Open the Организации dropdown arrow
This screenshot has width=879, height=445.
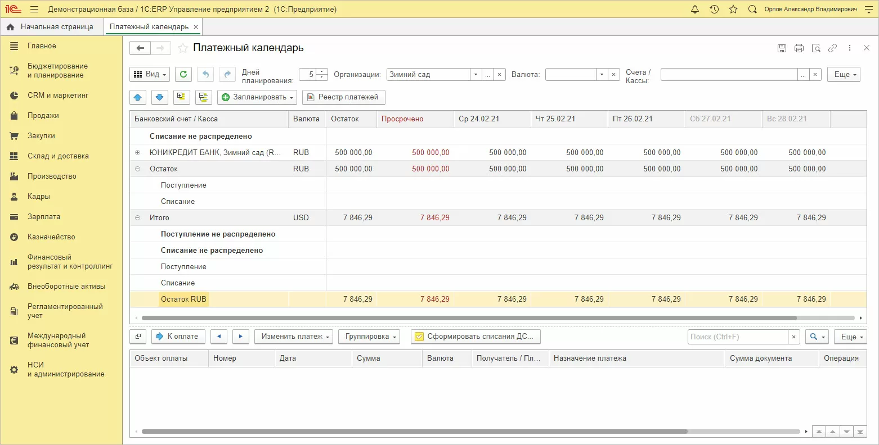click(x=476, y=74)
